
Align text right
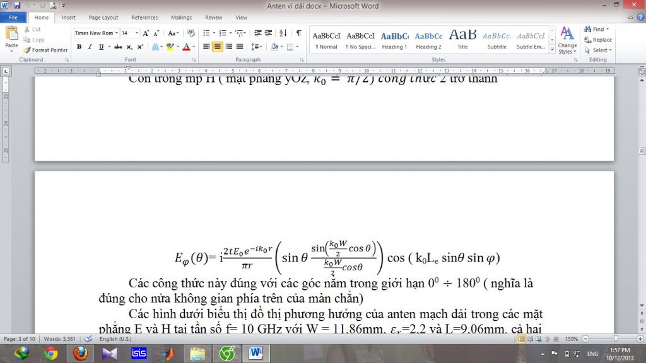pyautogui.click(x=228, y=47)
